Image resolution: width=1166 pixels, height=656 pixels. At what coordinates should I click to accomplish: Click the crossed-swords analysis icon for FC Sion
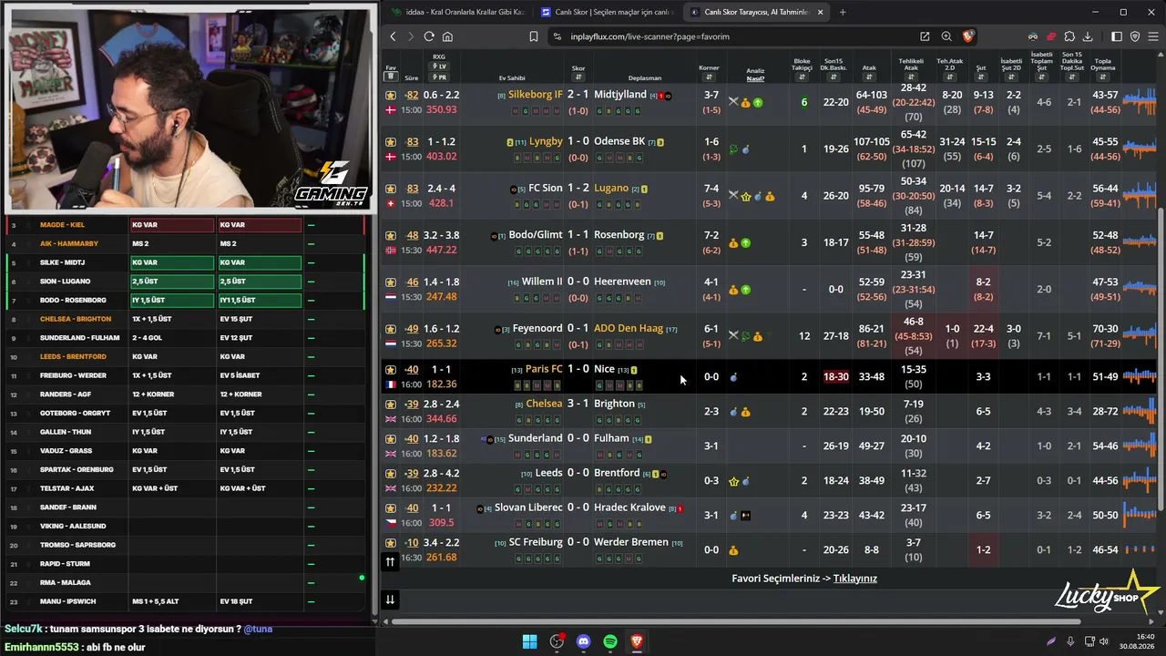(x=733, y=196)
